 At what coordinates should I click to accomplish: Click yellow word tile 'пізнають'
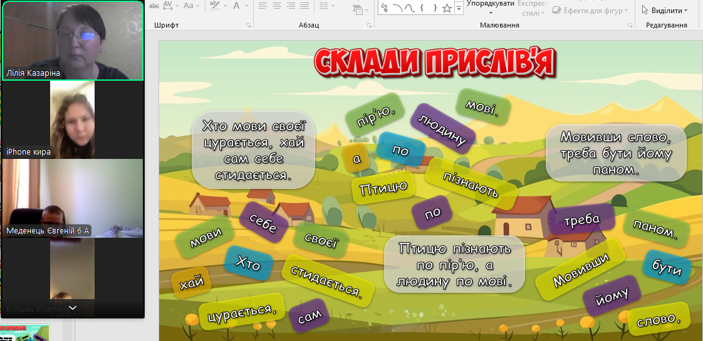[471, 184]
